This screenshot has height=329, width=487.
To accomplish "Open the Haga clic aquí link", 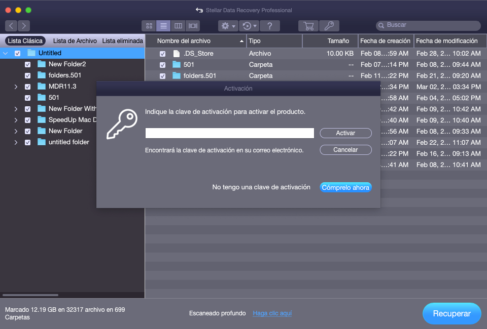I will tap(272, 313).
